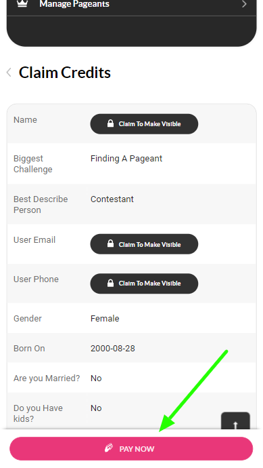This screenshot has width=263, height=468.
Task: Claim to make the User Email visible
Action: coord(144,244)
